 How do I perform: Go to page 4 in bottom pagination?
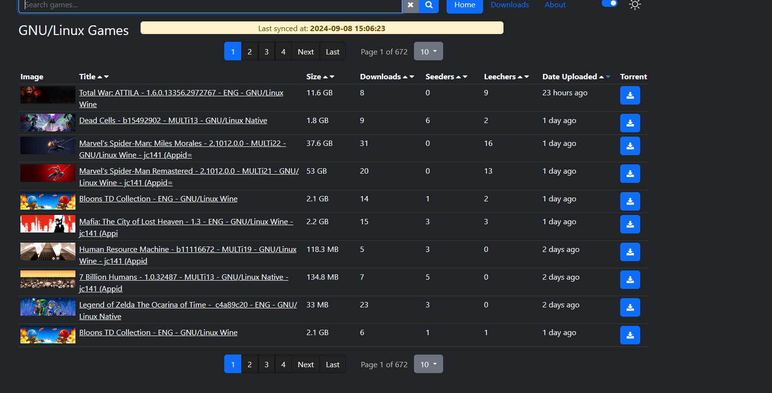pos(283,364)
